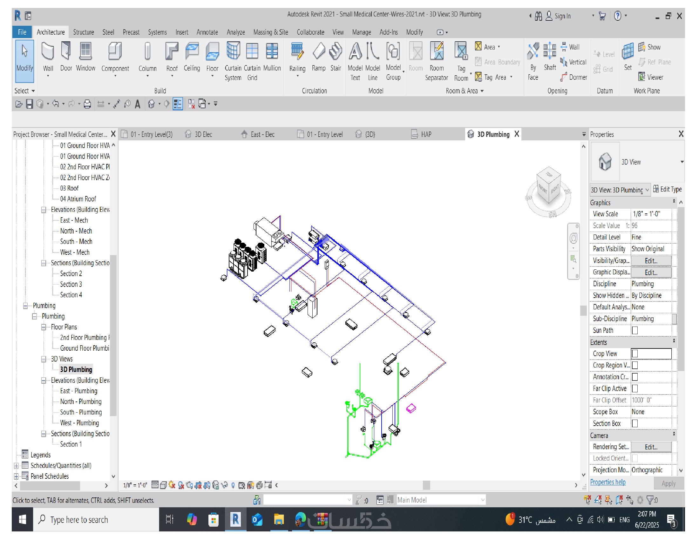Toggle the Section Box checkbox
The width and height of the screenshot is (699, 540).
click(635, 423)
